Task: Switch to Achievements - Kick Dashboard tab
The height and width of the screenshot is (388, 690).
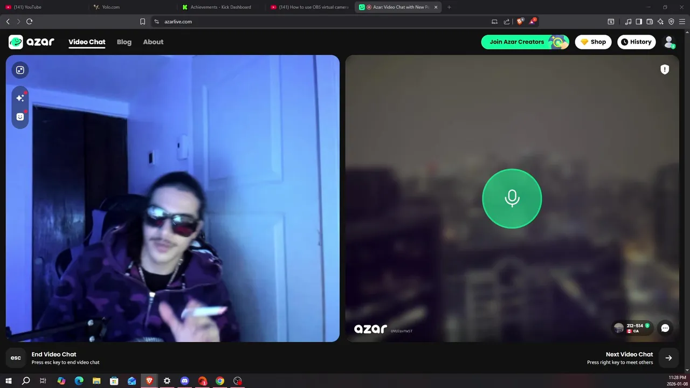Action: coord(220,7)
